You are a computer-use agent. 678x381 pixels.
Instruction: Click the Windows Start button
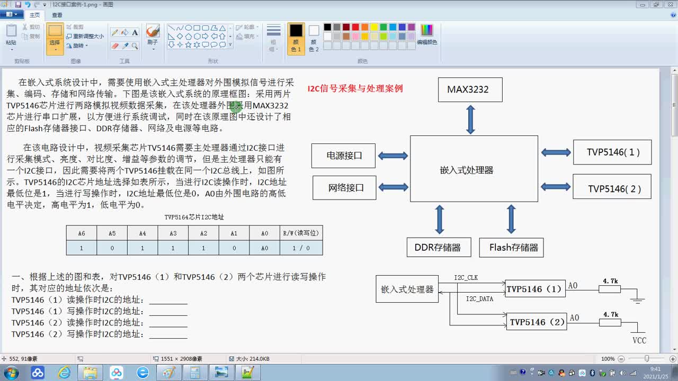[x=11, y=373]
